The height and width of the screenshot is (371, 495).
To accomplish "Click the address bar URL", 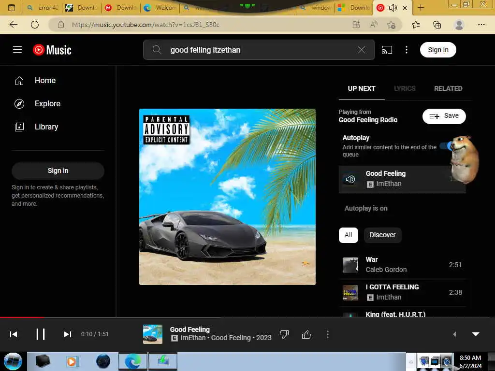I will tap(146, 25).
